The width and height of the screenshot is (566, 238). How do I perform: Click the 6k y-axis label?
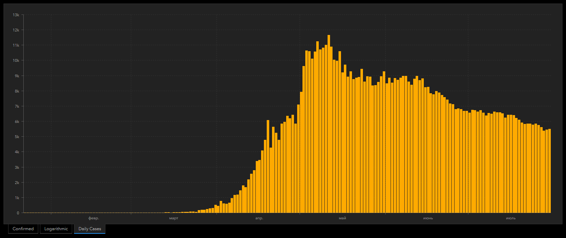pyautogui.click(x=17, y=121)
